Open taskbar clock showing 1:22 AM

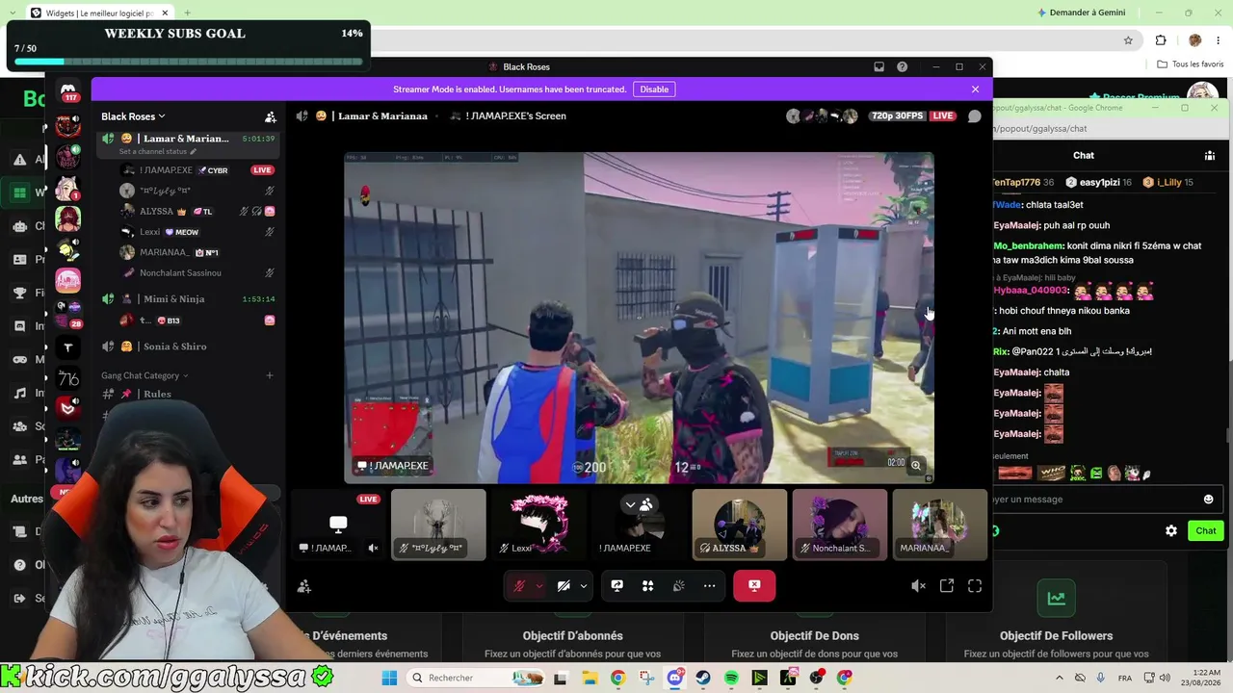pyautogui.click(x=1198, y=678)
